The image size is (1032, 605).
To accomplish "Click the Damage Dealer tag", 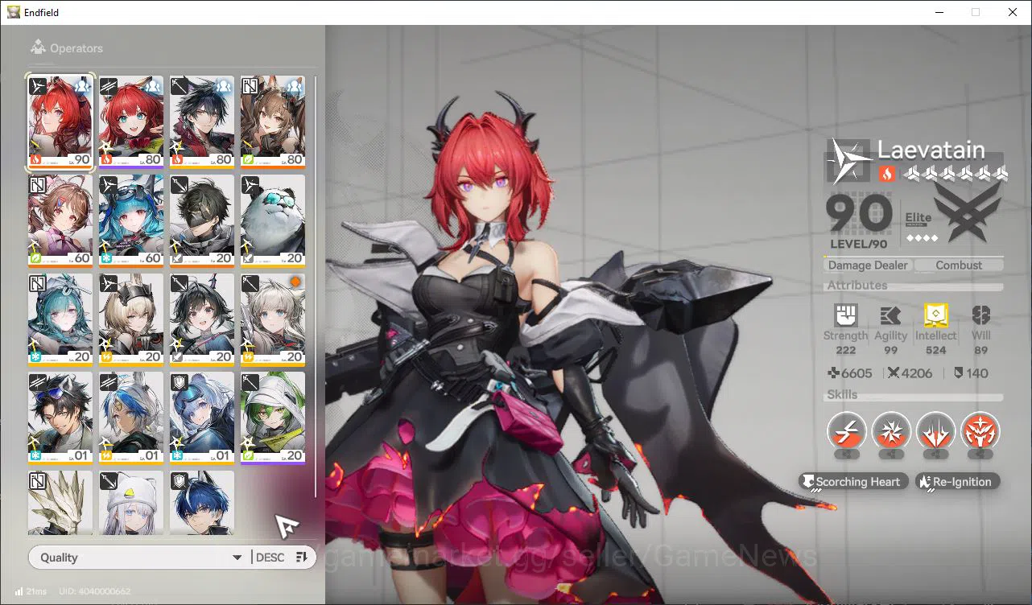I will [x=868, y=265].
